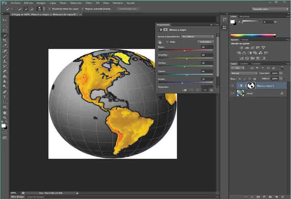Open the layer blend mode Normal dropdown
This screenshot has height=199, width=291.
point(244,73)
